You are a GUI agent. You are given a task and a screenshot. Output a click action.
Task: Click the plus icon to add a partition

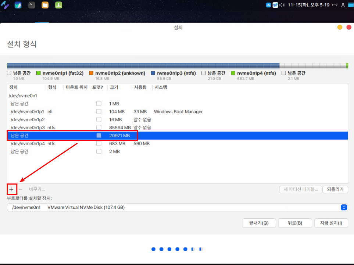point(11,189)
